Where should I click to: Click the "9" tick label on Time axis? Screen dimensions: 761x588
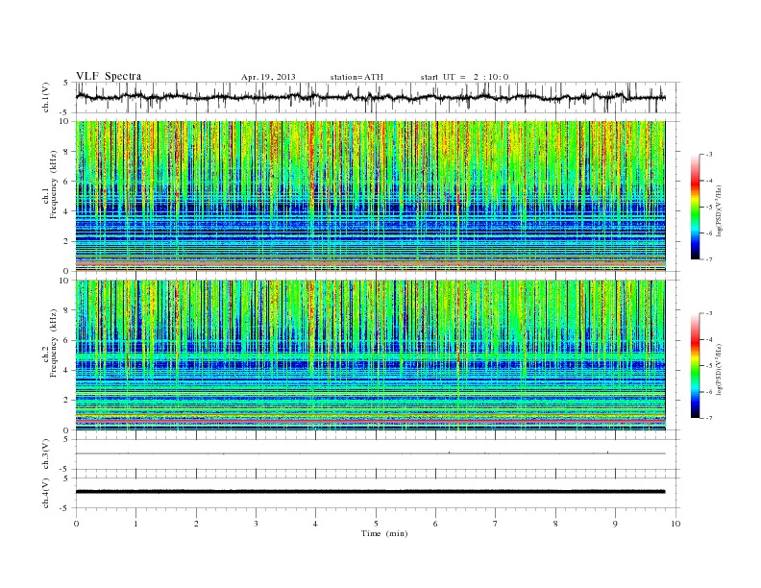pyautogui.click(x=615, y=524)
